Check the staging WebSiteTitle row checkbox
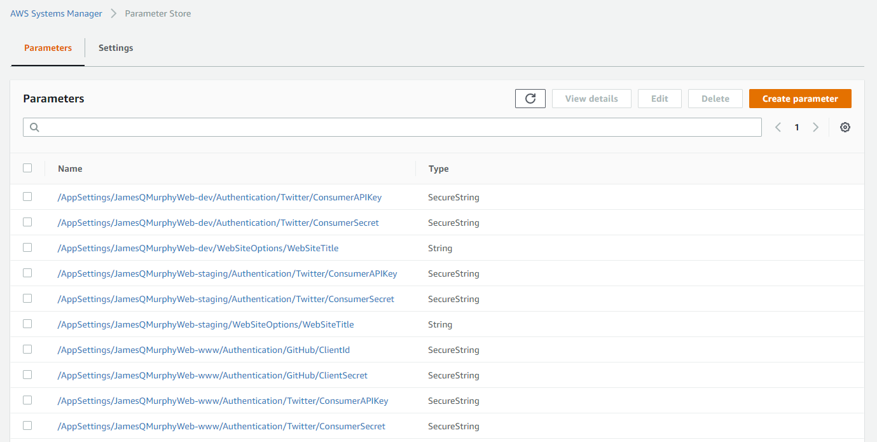Viewport: 877px width, 442px height. click(x=27, y=324)
